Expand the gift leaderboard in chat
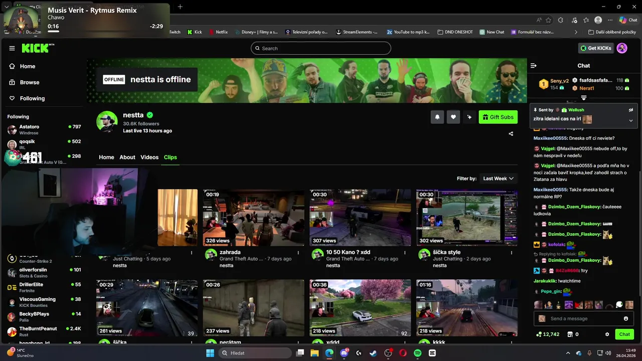Screen dimensions: 642x361 [x=584, y=98]
